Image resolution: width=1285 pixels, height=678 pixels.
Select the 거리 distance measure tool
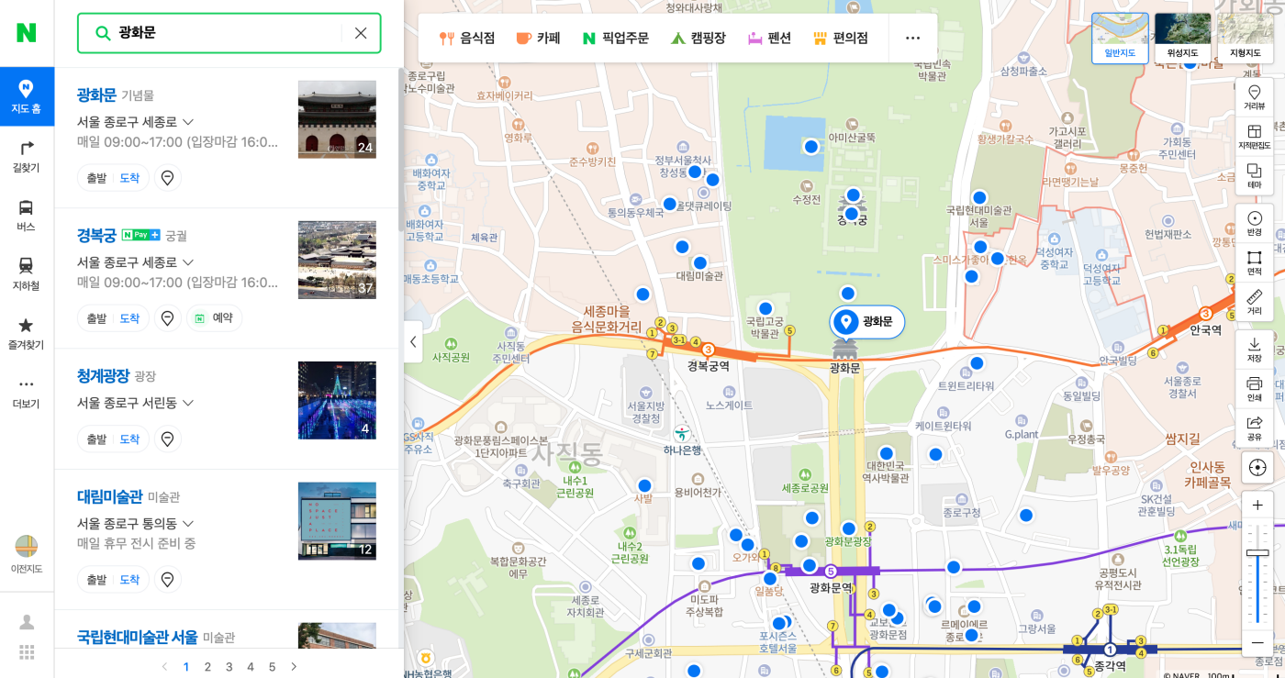1254,302
